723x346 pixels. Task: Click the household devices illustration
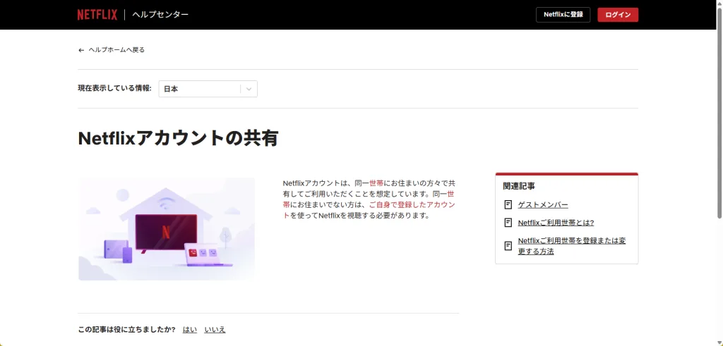(167, 229)
